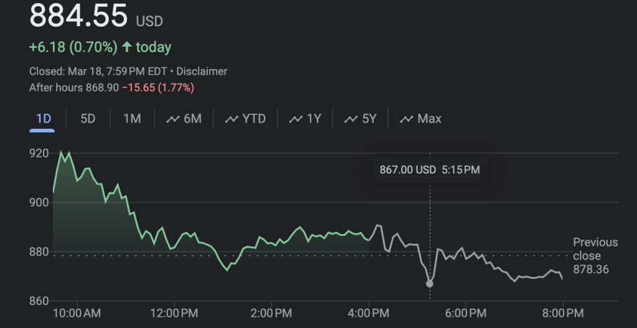Click the trend icon beside 6M
Image resolution: width=637 pixels, height=328 pixels.
[x=173, y=119]
